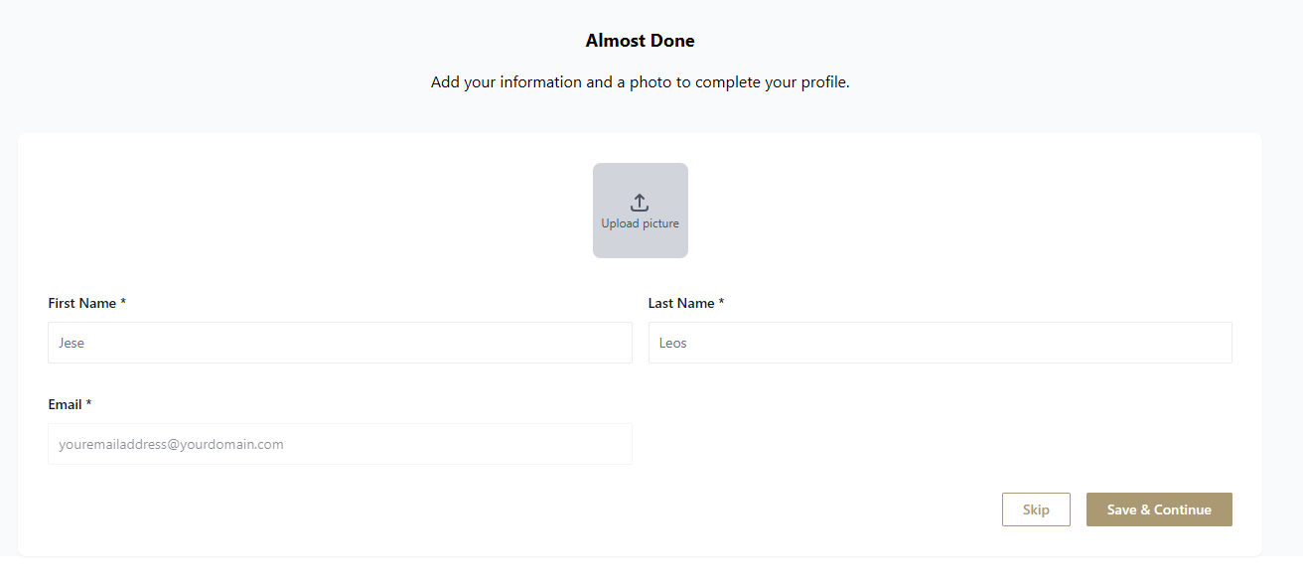Click the youremailaddress@yourdomain.com placeholder
1303x581 pixels.
[171, 444]
